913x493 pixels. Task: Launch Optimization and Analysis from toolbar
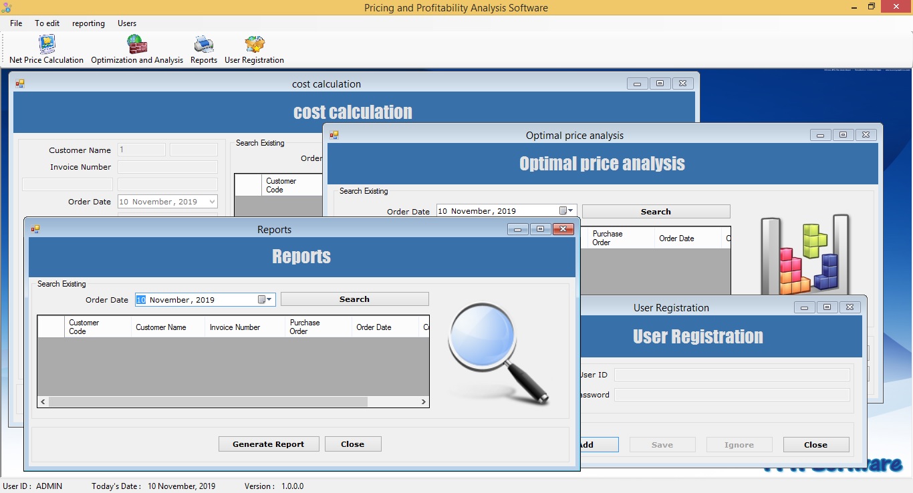[137, 45]
